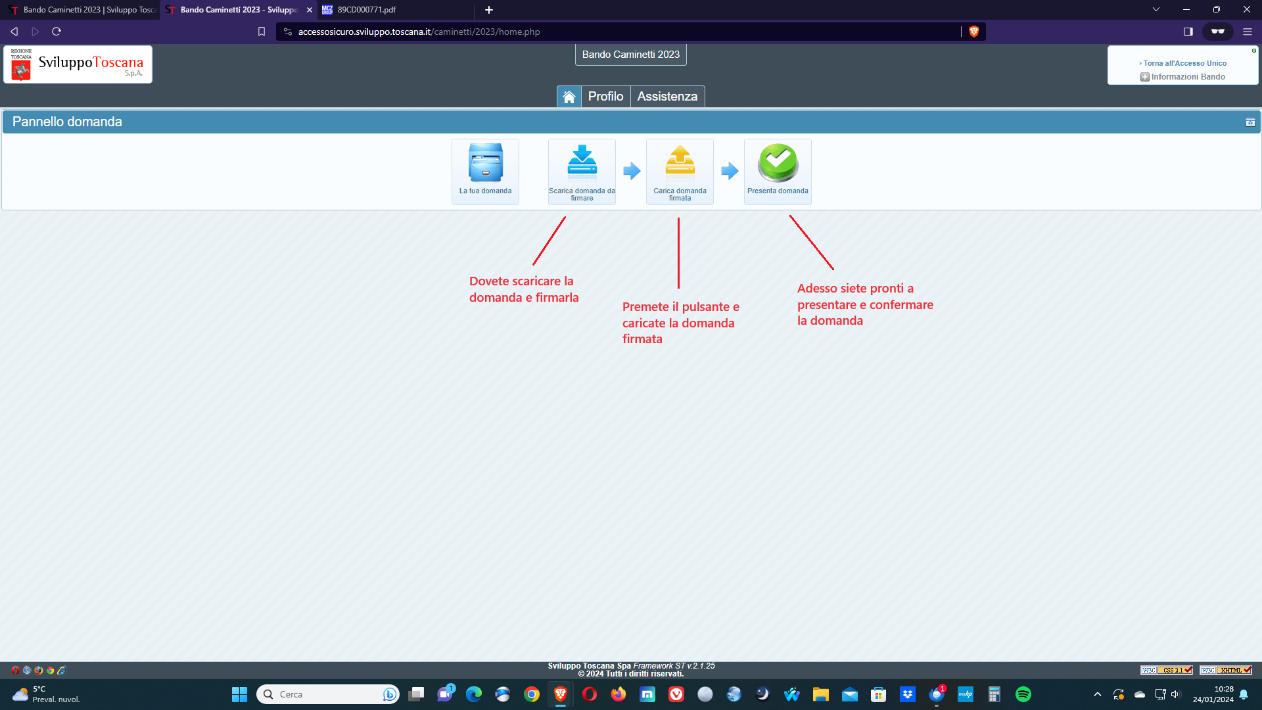1262x710 pixels.
Task: Collapse the Pannello domanda panel icon
Action: coord(1250,122)
